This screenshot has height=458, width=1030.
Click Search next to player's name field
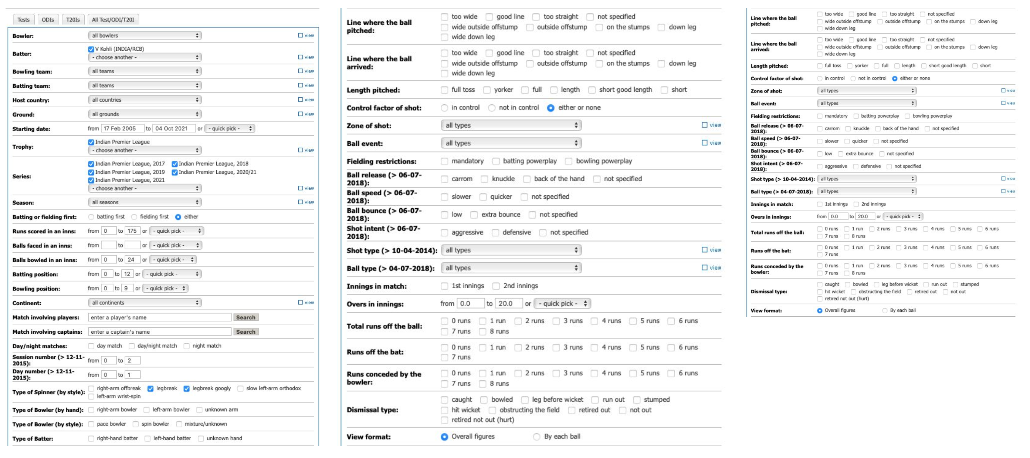[x=245, y=317]
